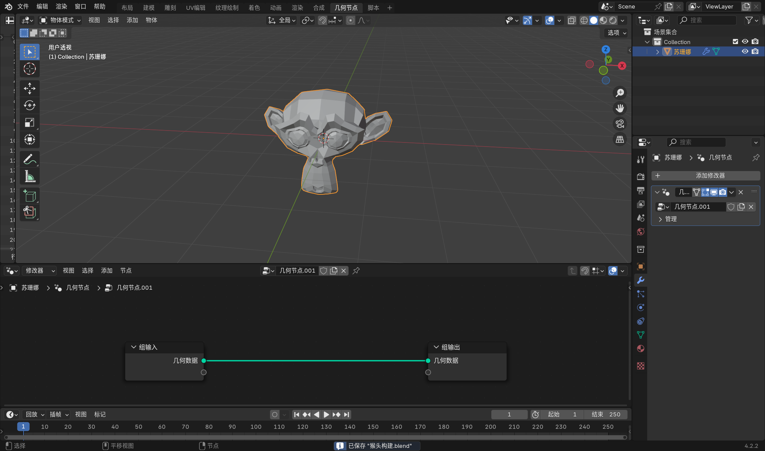Screen dimensions: 765x451
Task: Click the pan hand viewport icon
Action: click(620, 108)
